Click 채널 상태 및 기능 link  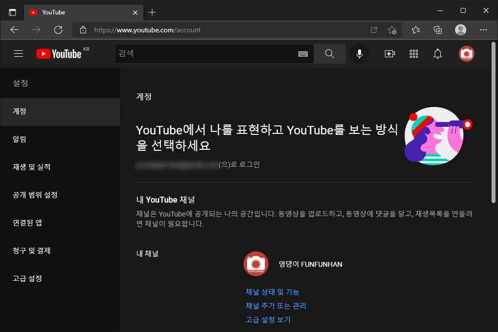pos(272,292)
